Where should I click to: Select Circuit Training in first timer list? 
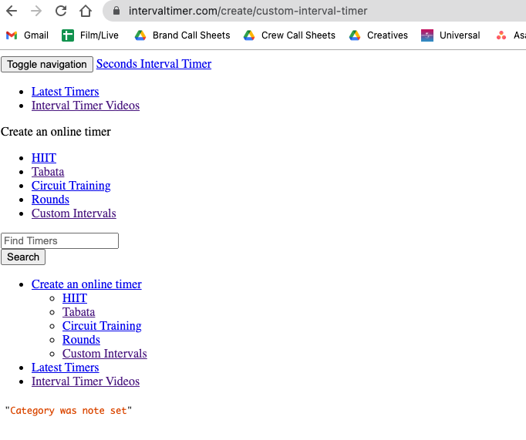[x=71, y=185]
